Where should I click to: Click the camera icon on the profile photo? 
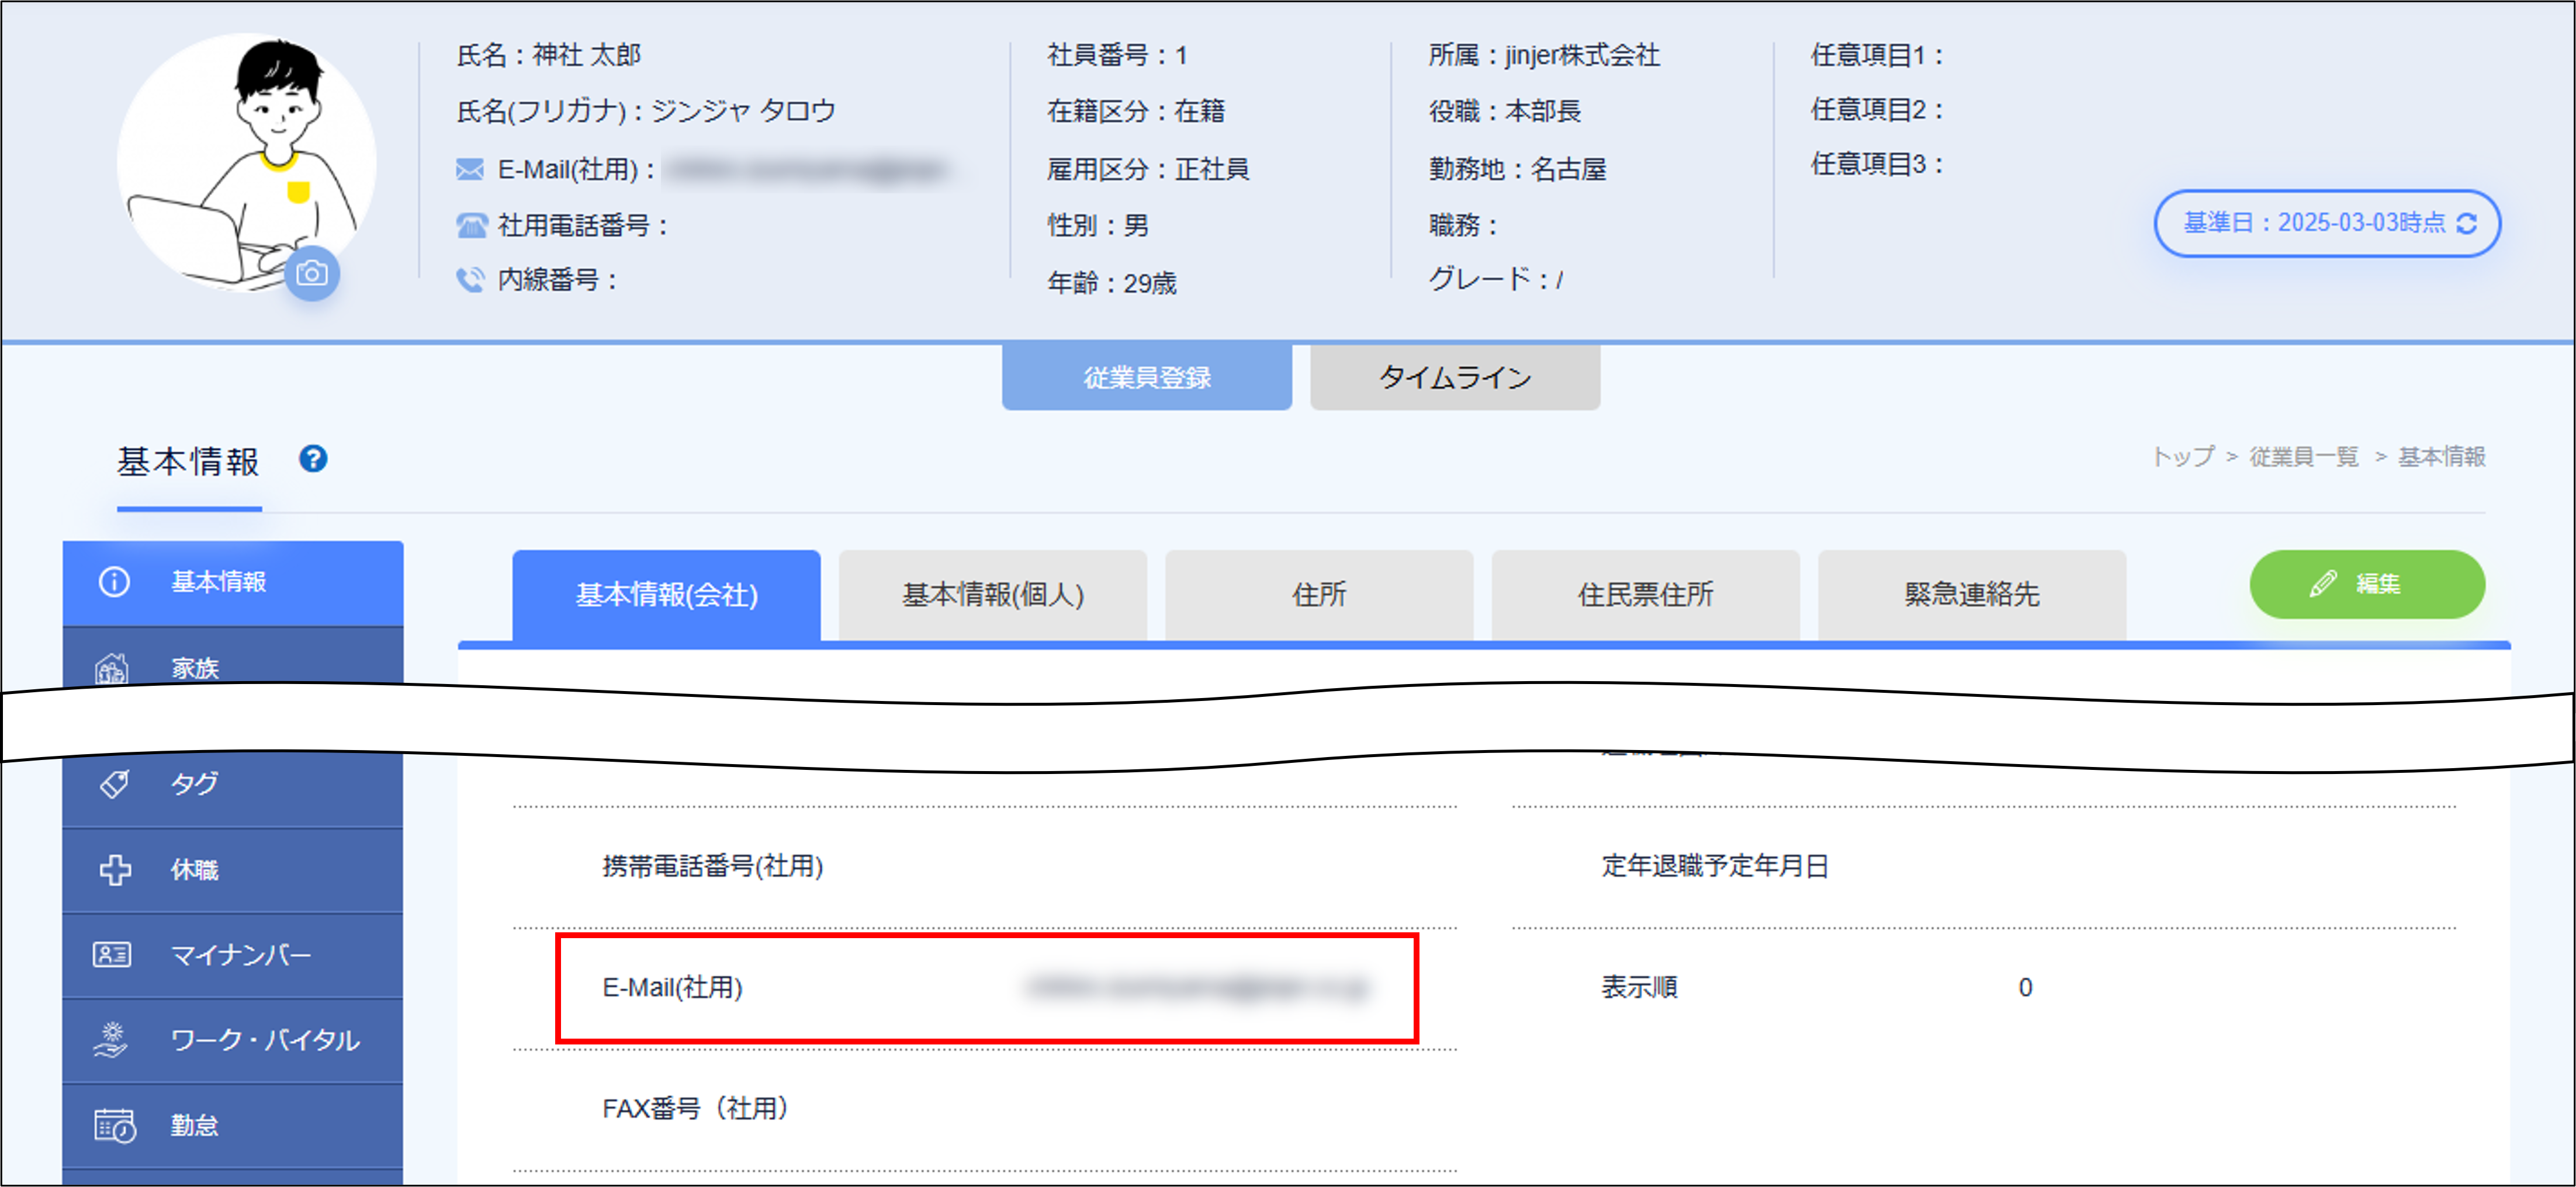coord(312,274)
